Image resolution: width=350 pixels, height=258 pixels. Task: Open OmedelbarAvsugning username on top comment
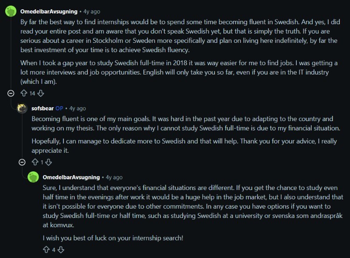49,11
